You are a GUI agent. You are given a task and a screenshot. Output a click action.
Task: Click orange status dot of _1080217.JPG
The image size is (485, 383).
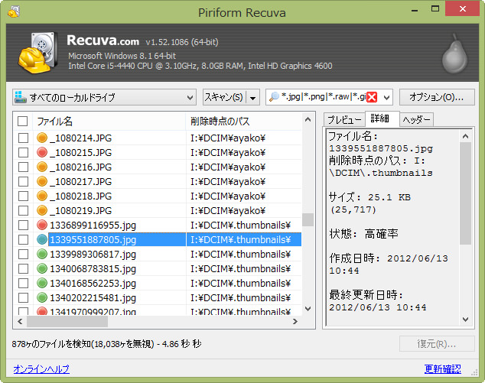click(42, 181)
